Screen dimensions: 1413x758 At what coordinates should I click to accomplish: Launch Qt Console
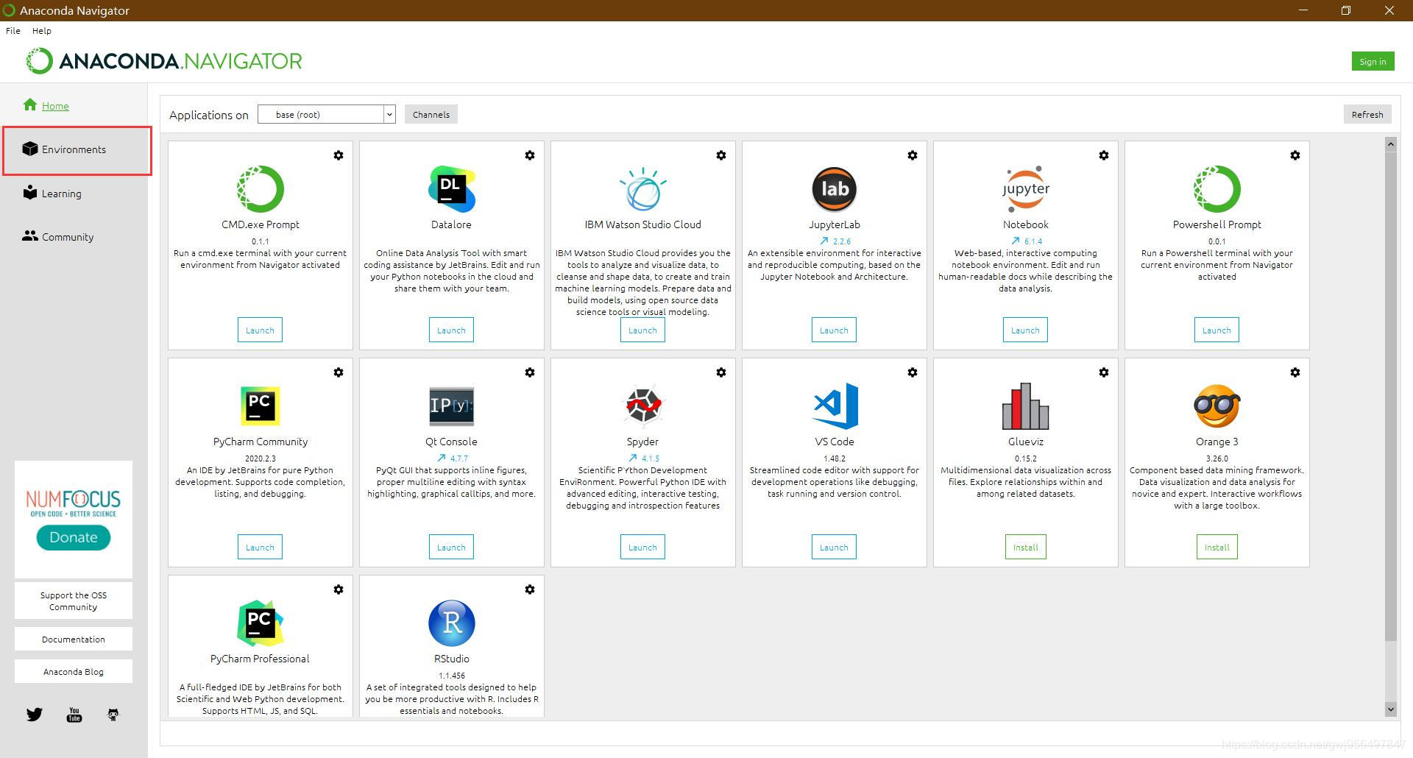point(451,548)
